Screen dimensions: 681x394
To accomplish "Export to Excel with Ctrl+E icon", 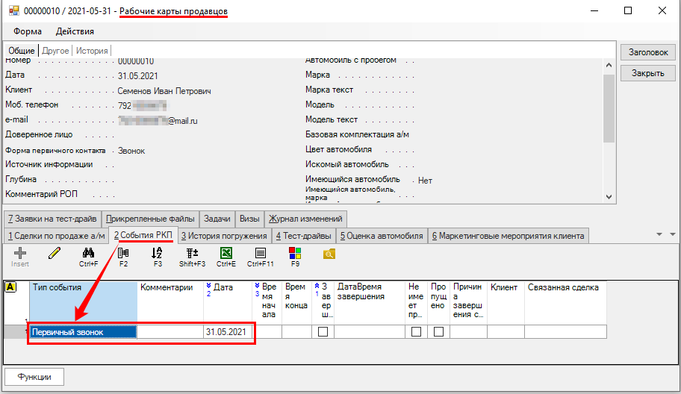I will click(226, 254).
